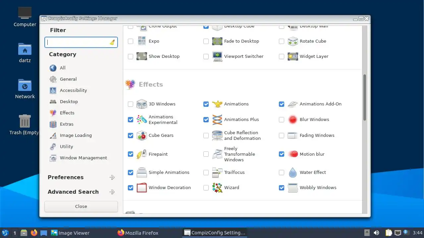
Task: Enable the Fading Windows checkbox
Action: (282, 136)
